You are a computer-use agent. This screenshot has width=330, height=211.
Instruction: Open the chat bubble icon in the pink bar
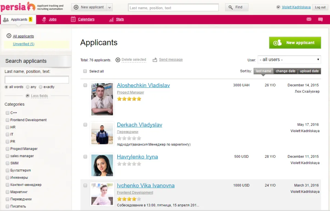point(320,20)
